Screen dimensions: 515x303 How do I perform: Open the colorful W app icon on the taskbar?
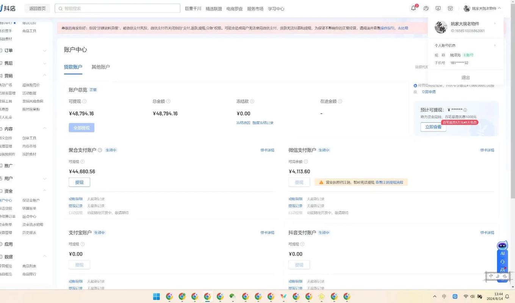coord(283,296)
